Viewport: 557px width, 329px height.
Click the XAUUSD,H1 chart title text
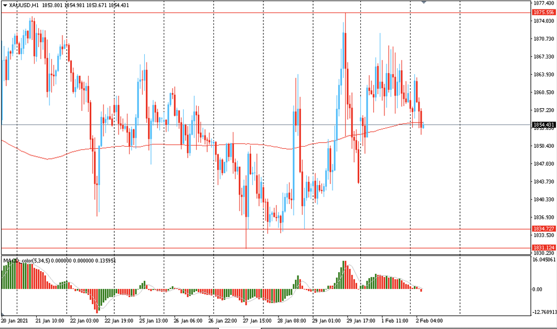pos(24,5)
